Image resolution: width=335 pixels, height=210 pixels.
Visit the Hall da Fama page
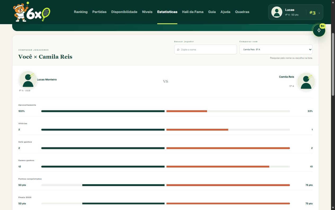(x=193, y=12)
